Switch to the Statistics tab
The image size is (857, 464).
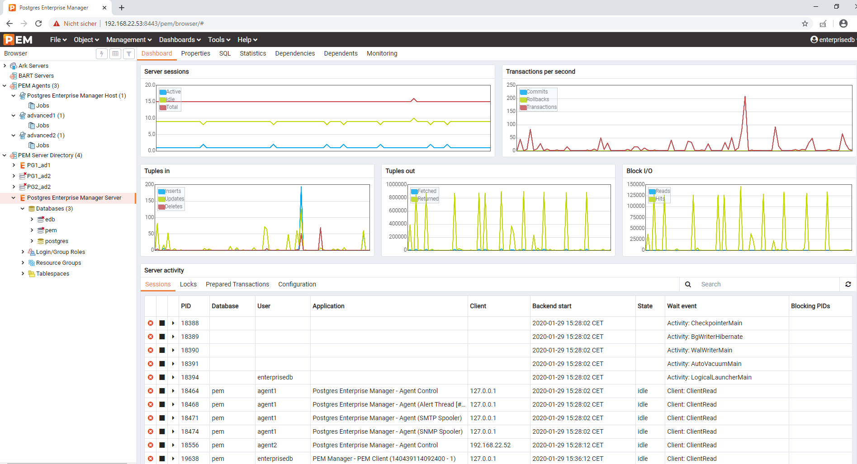(x=253, y=53)
